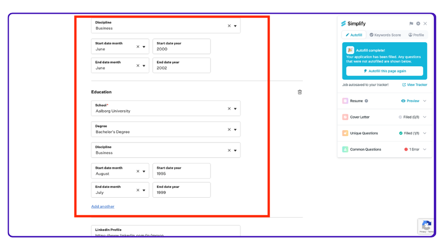
Task: Click Autofill this page again button
Action: click(x=384, y=71)
